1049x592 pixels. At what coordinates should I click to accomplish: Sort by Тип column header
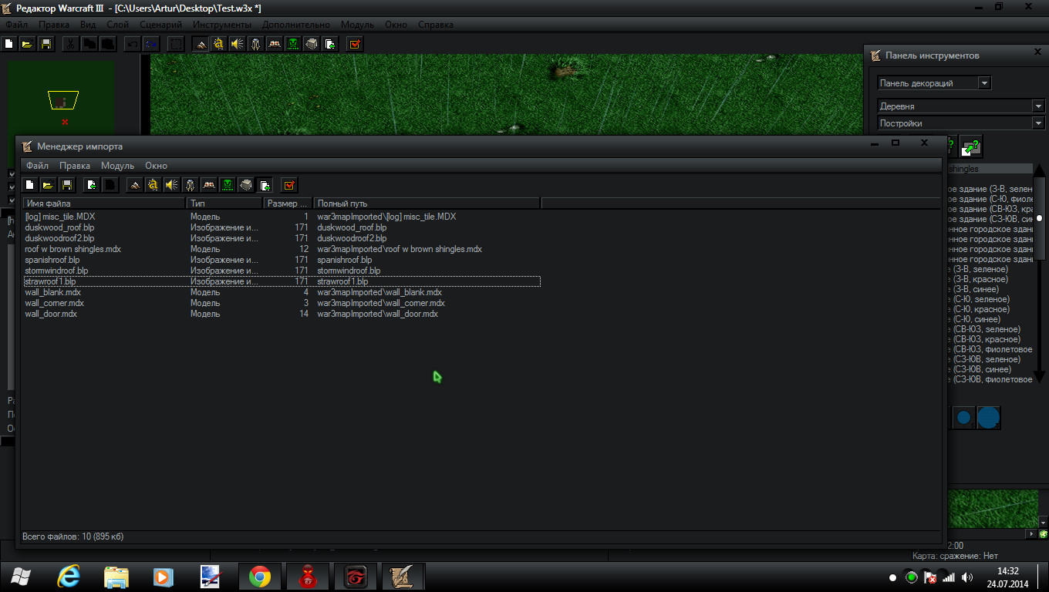pyautogui.click(x=224, y=203)
